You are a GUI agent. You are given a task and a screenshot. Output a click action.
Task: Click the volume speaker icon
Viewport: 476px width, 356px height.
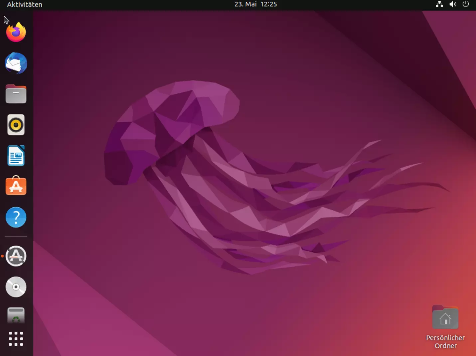tap(453, 4)
